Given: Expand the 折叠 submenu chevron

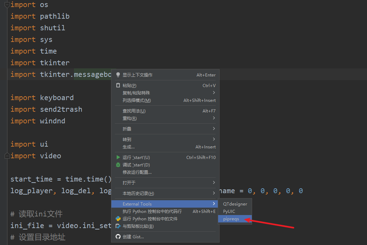Looking at the screenshot, I should click(x=214, y=129).
